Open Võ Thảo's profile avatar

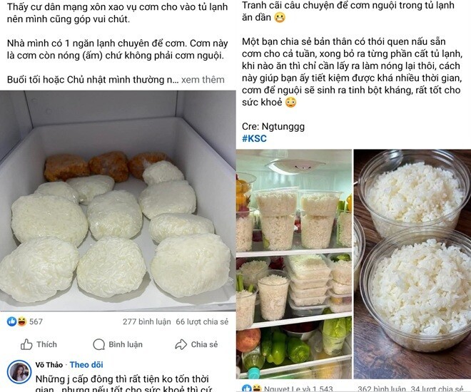pyautogui.click(x=19, y=372)
